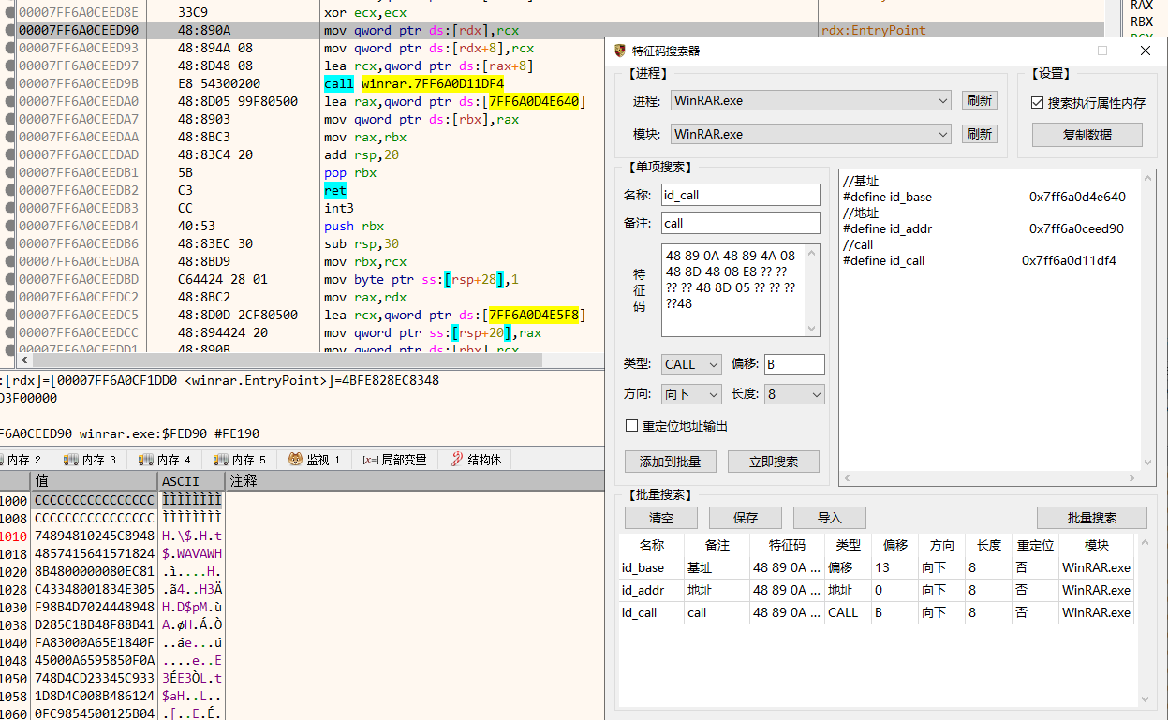Click the 导入 import button

(830, 518)
